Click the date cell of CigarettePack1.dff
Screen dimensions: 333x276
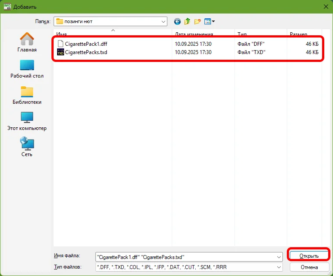point(193,44)
